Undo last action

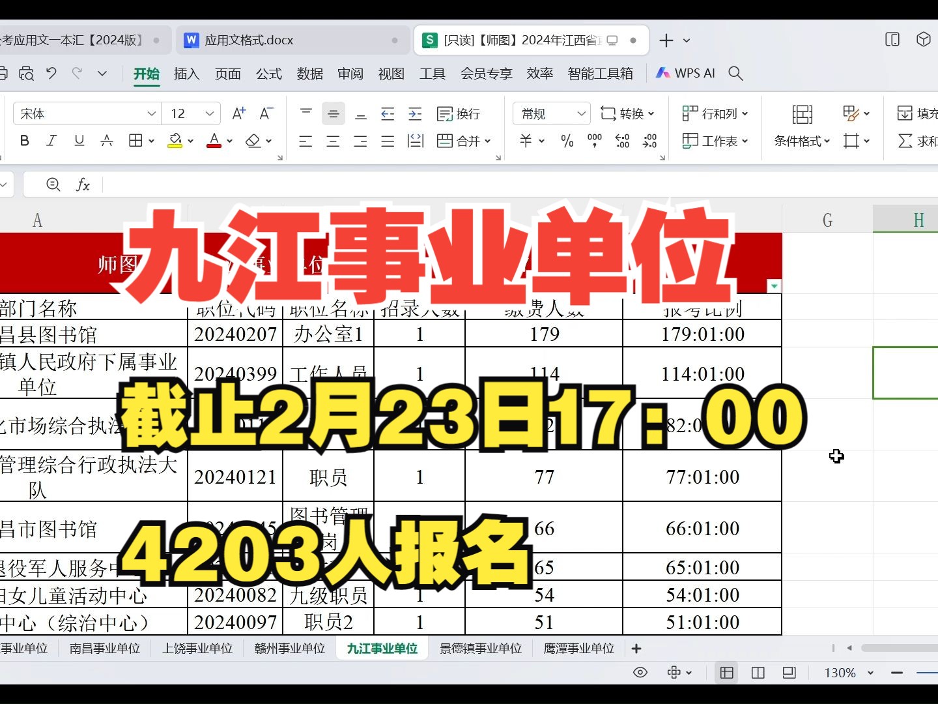point(51,73)
